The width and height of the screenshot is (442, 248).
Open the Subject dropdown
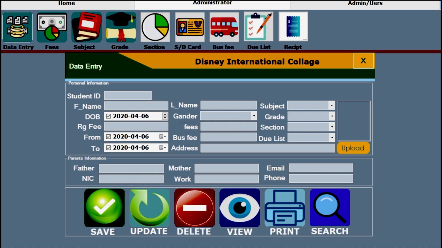point(332,106)
